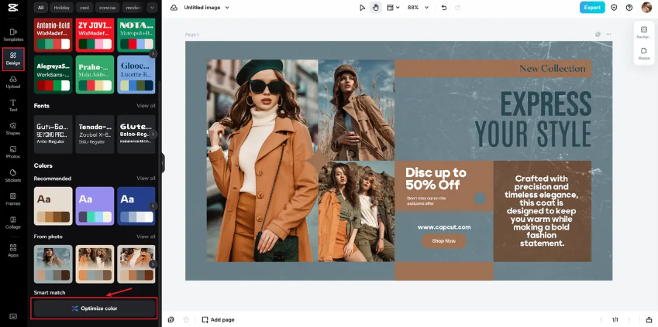Show more from-photo palettes with arrow
Viewport: 658px width, 327px height.
[x=153, y=264]
